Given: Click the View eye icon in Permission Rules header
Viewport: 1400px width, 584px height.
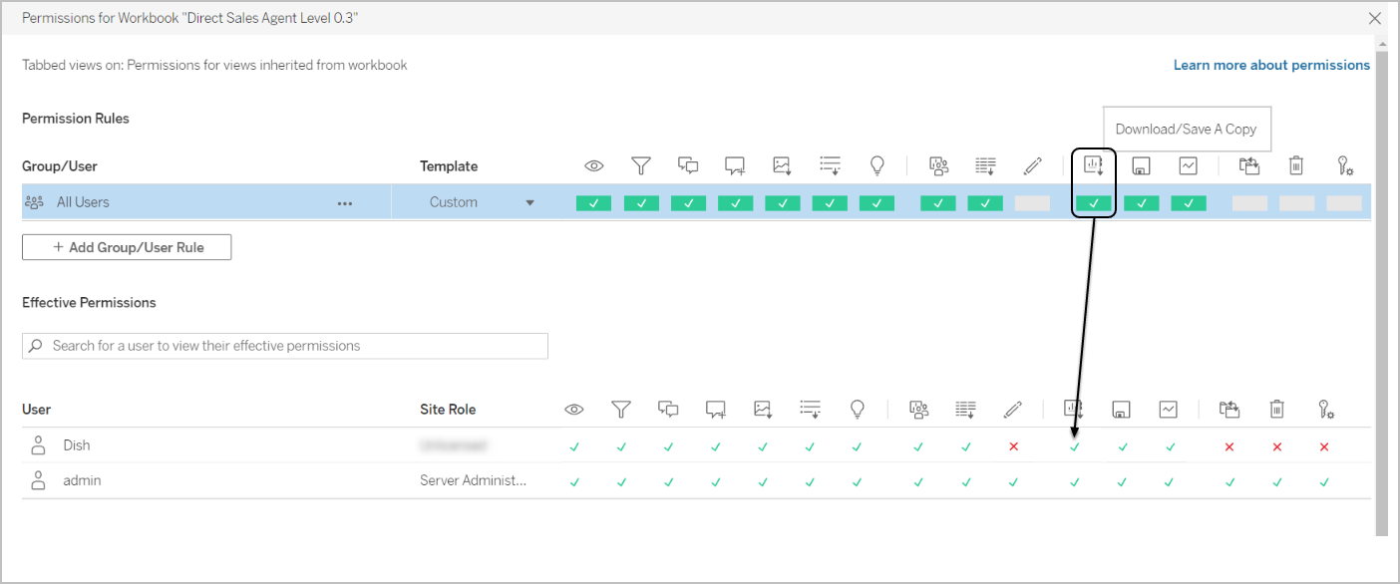Looking at the screenshot, I should [594, 166].
